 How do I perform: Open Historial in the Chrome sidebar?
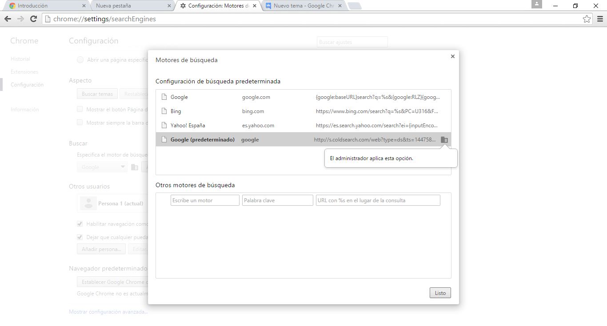[x=20, y=59]
